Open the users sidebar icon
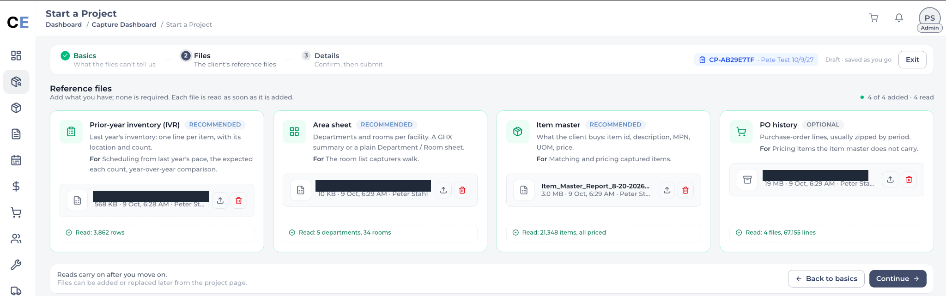 tap(16, 239)
